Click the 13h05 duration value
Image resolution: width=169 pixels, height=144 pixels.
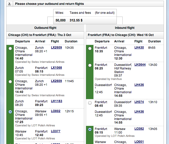[x=153, y=129]
